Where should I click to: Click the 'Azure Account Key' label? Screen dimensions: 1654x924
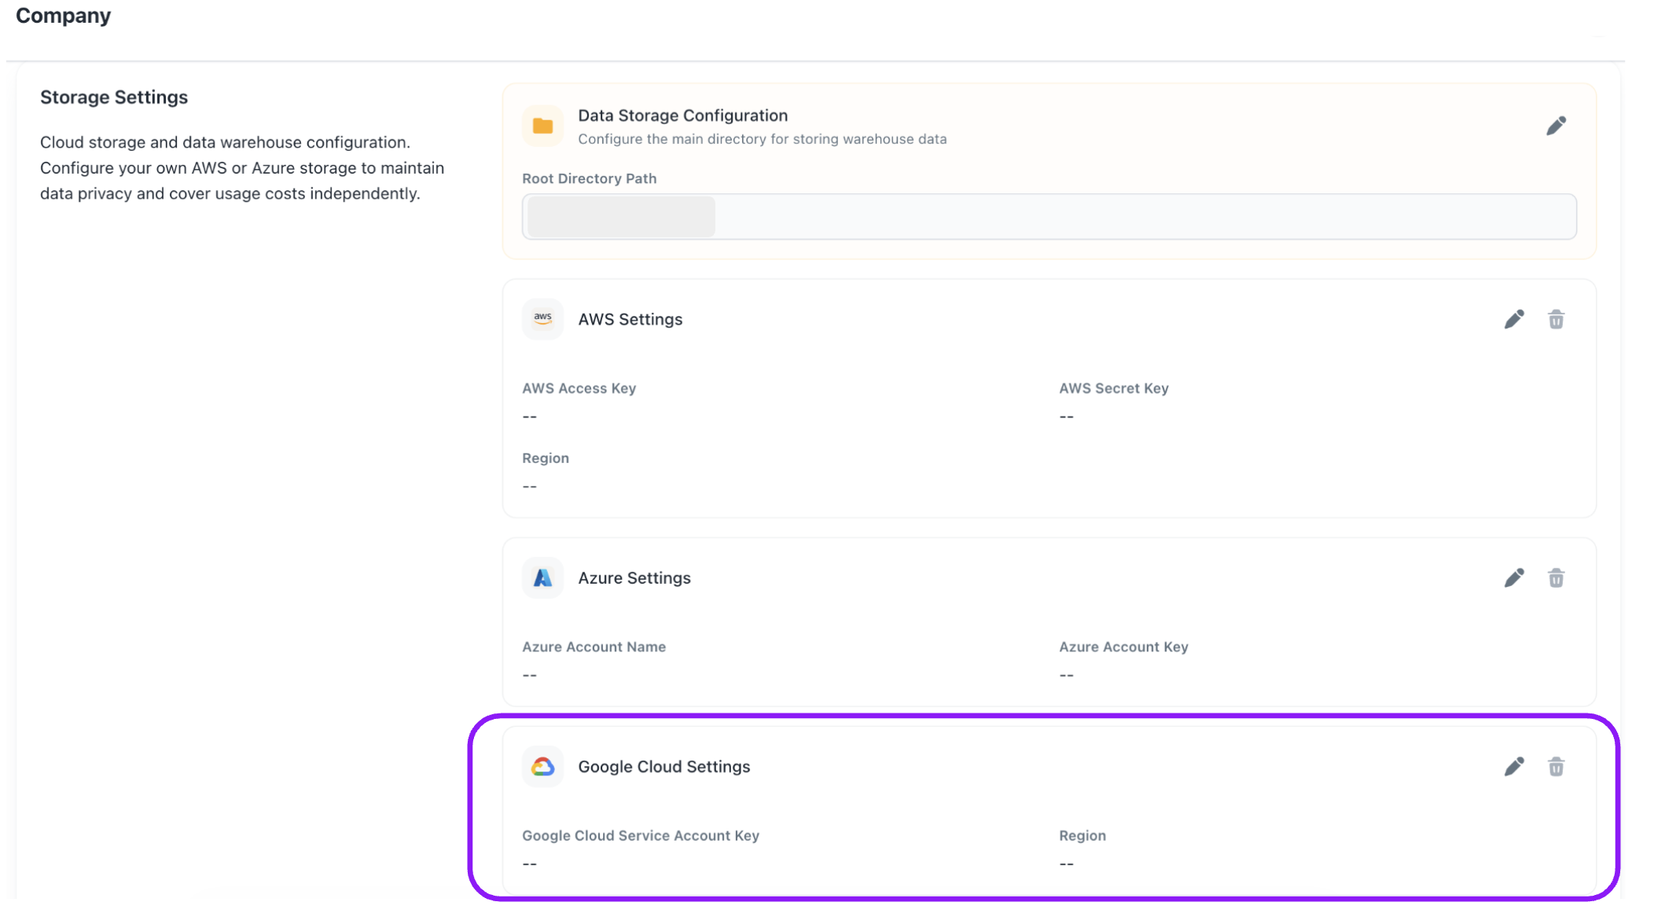1123,647
